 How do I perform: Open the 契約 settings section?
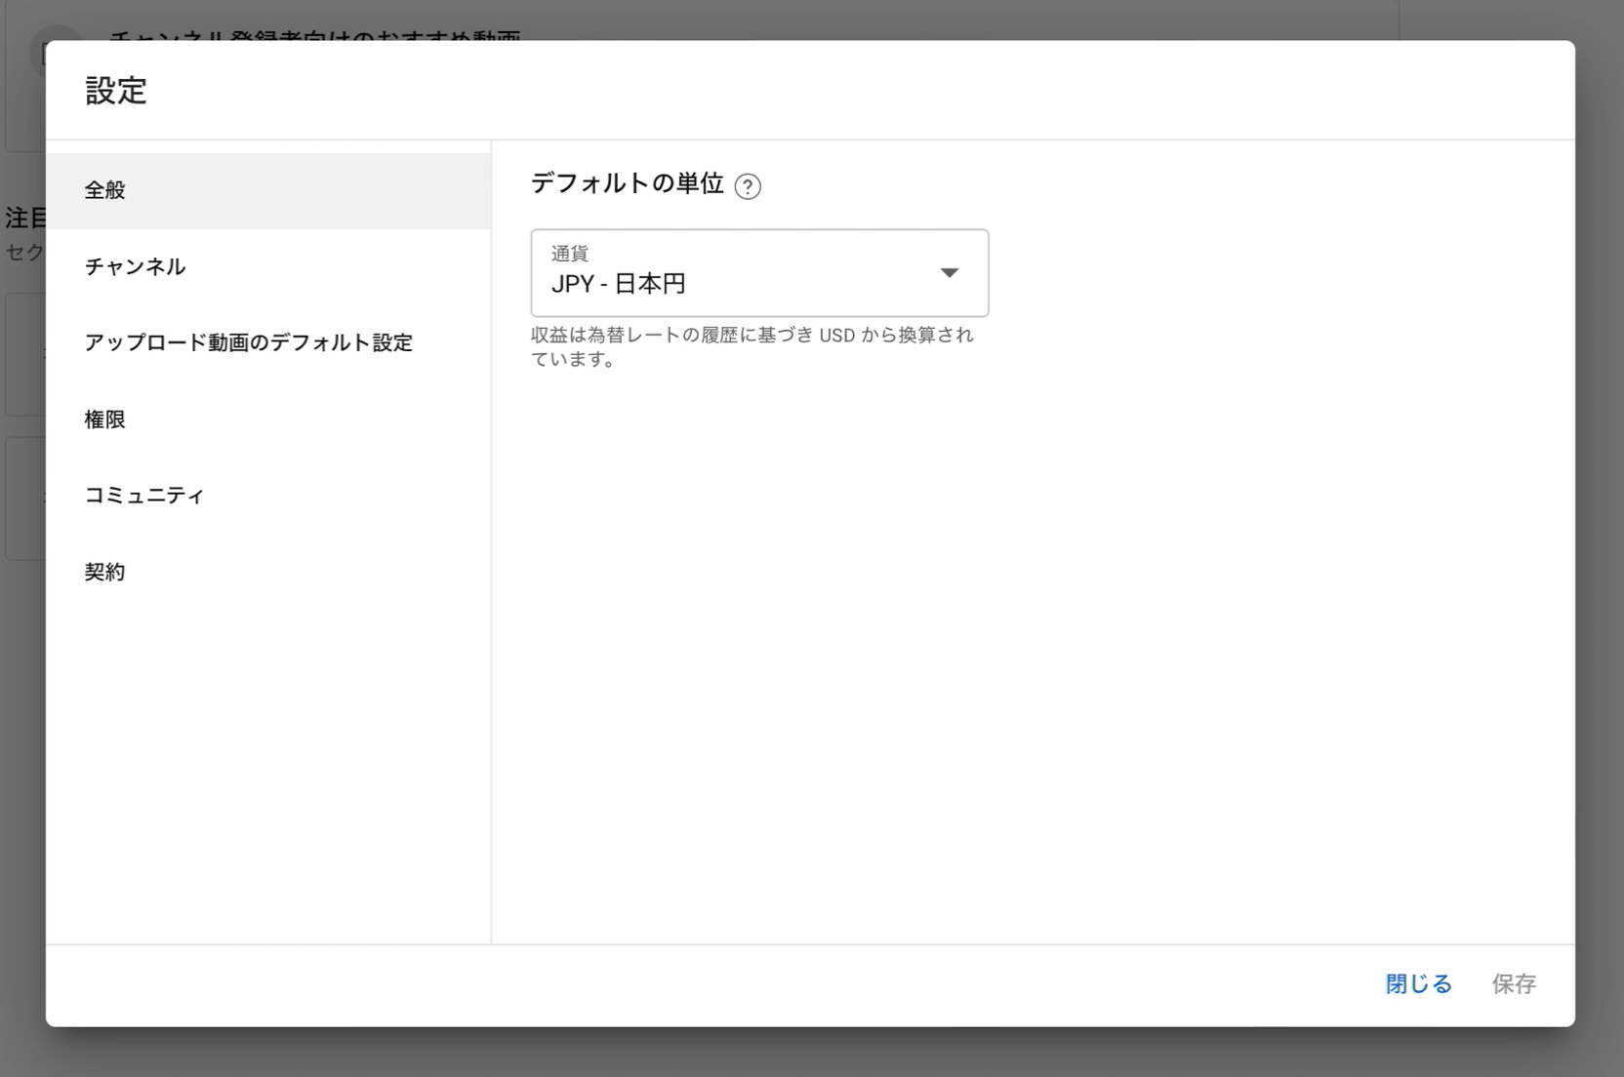(x=104, y=572)
